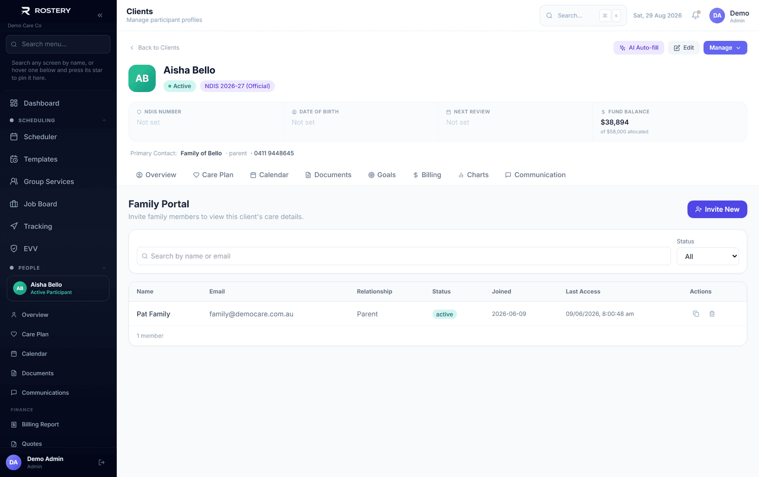Copy invite link for Pat Family
The image size is (759, 477).
696,314
